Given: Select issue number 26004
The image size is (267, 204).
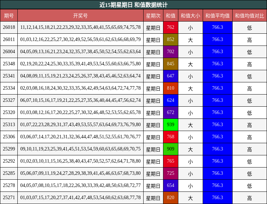Looking at the screenshot, I should pyautogui.click(x=9, y=51).
